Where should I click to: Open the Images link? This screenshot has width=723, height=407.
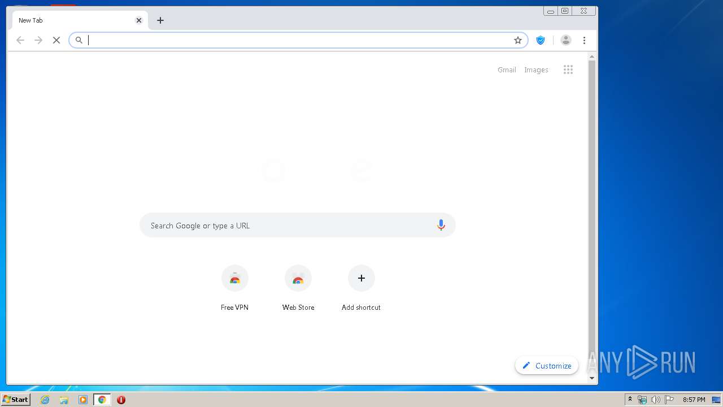tap(536, 70)
